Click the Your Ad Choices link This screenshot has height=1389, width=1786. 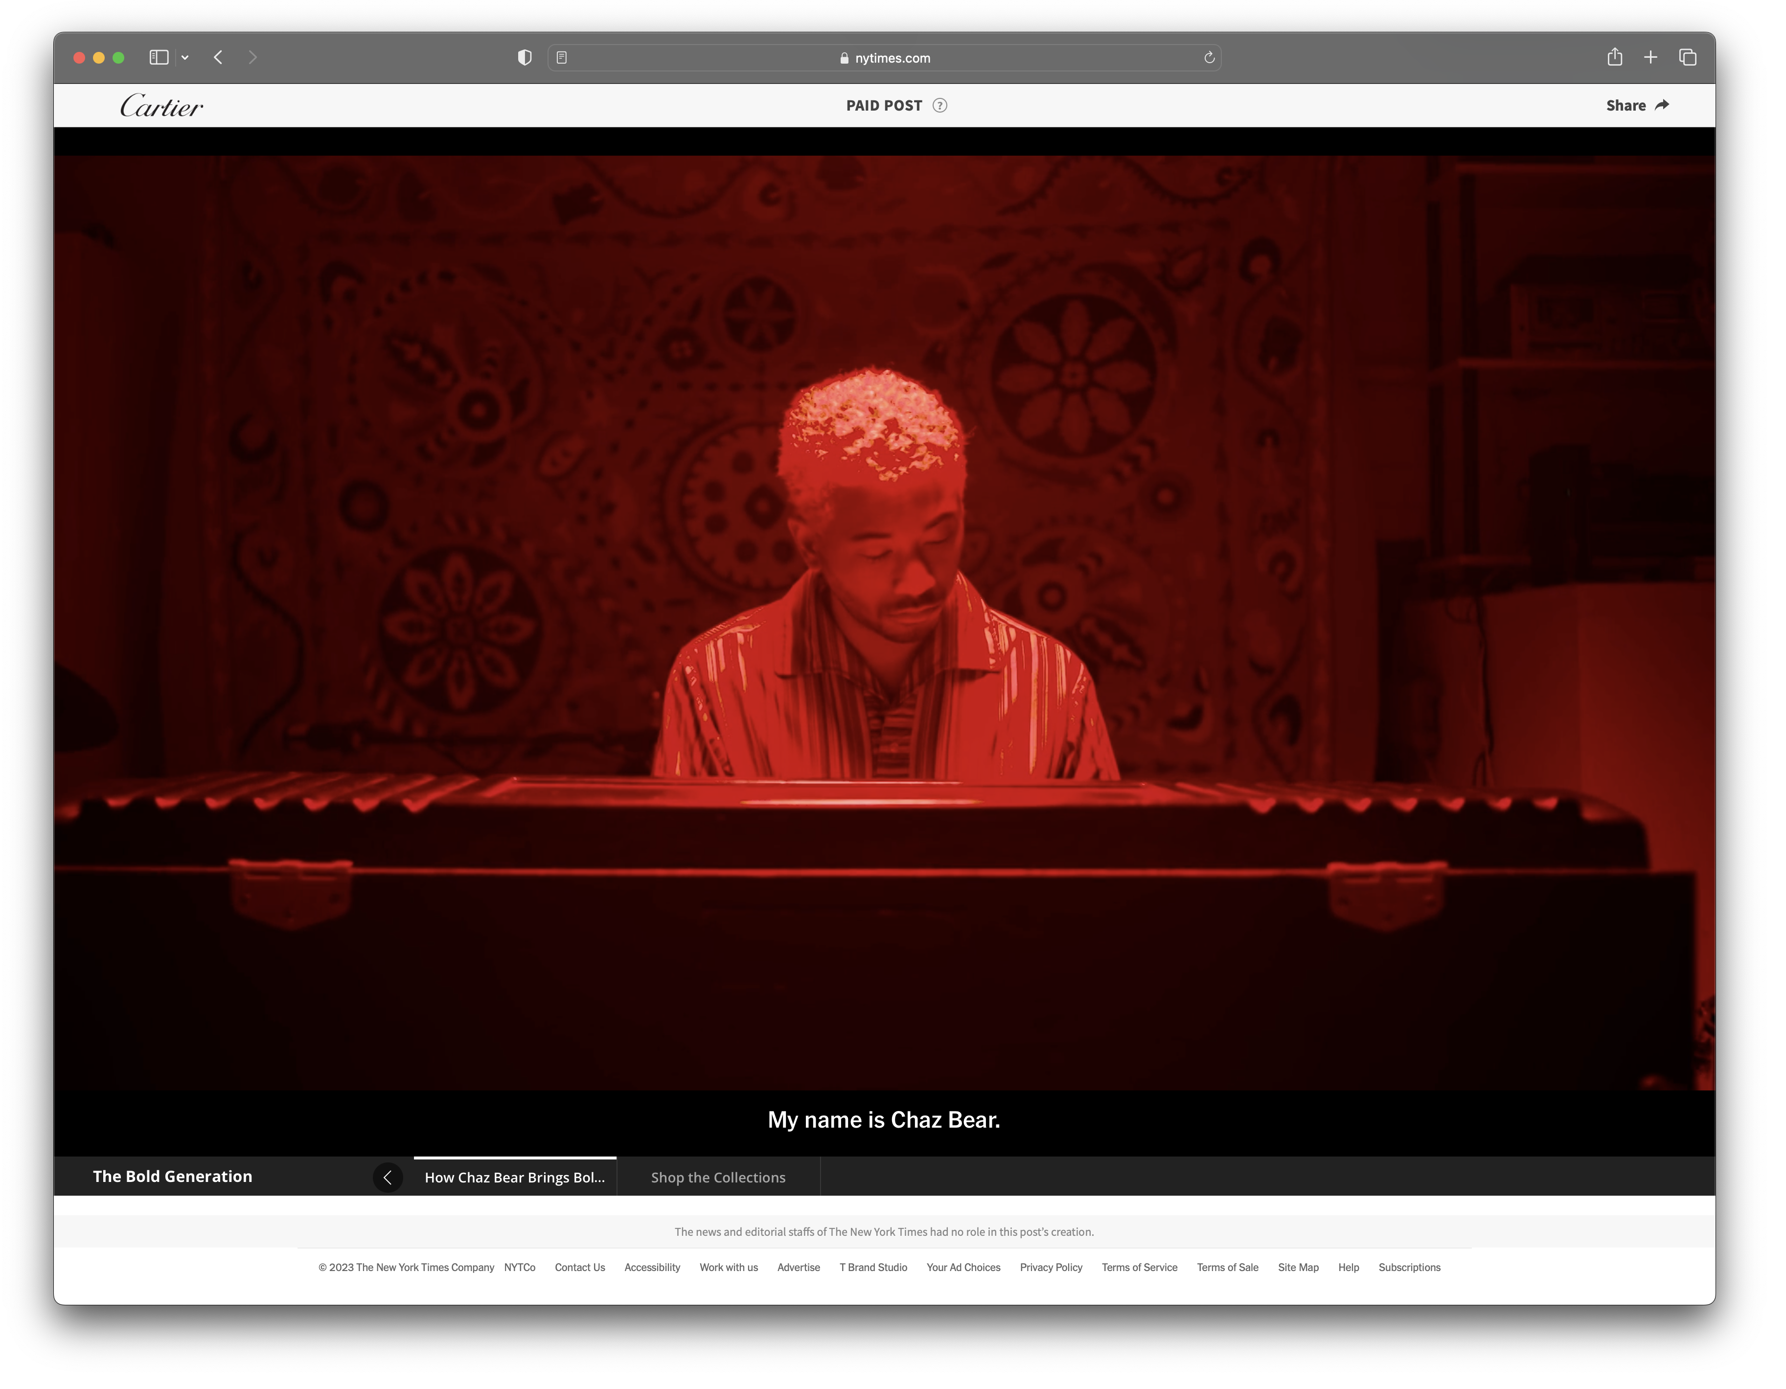point(962,1267)
